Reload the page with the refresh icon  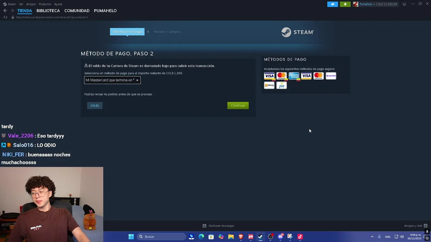5,17
